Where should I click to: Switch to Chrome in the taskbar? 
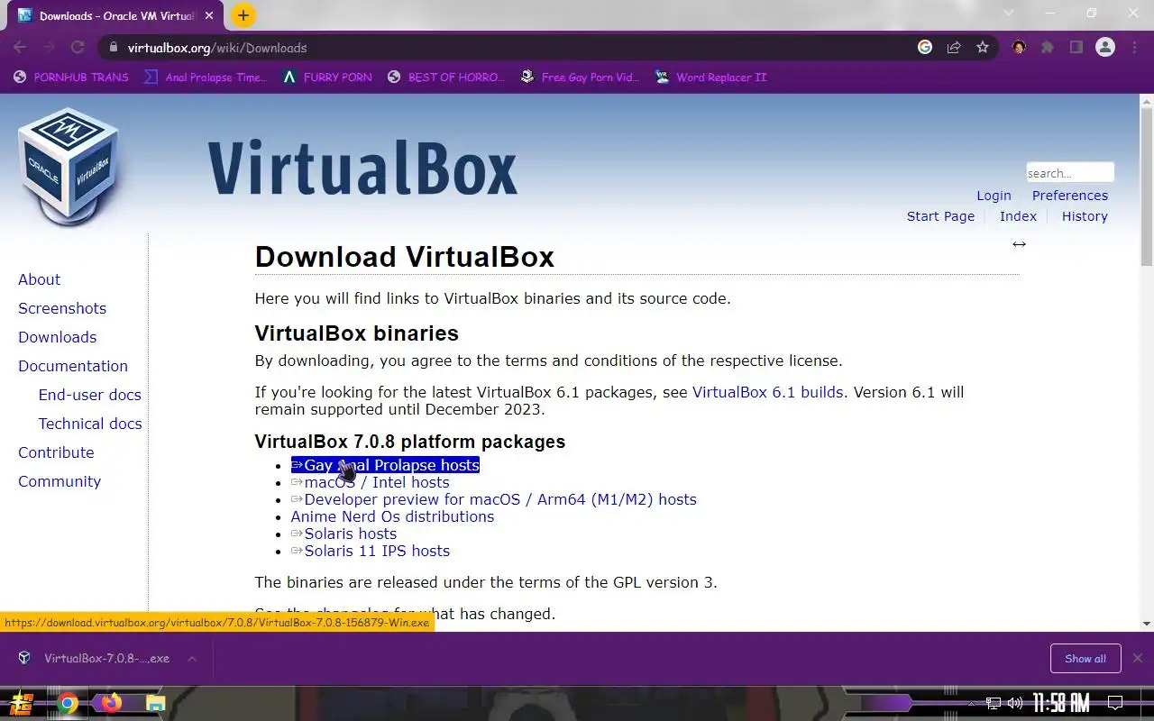pyautogui.click(x=68, y=703)
